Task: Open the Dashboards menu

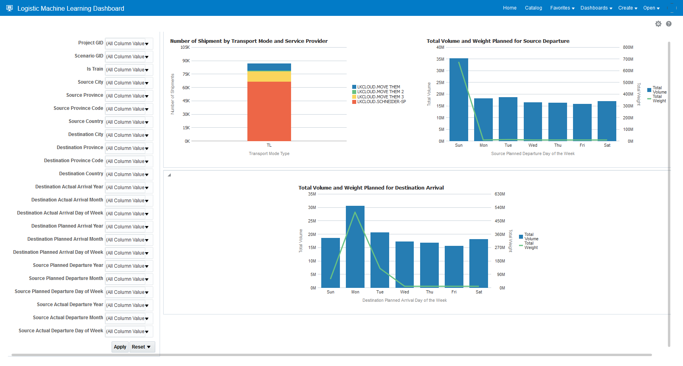Action: coord(596,8)
